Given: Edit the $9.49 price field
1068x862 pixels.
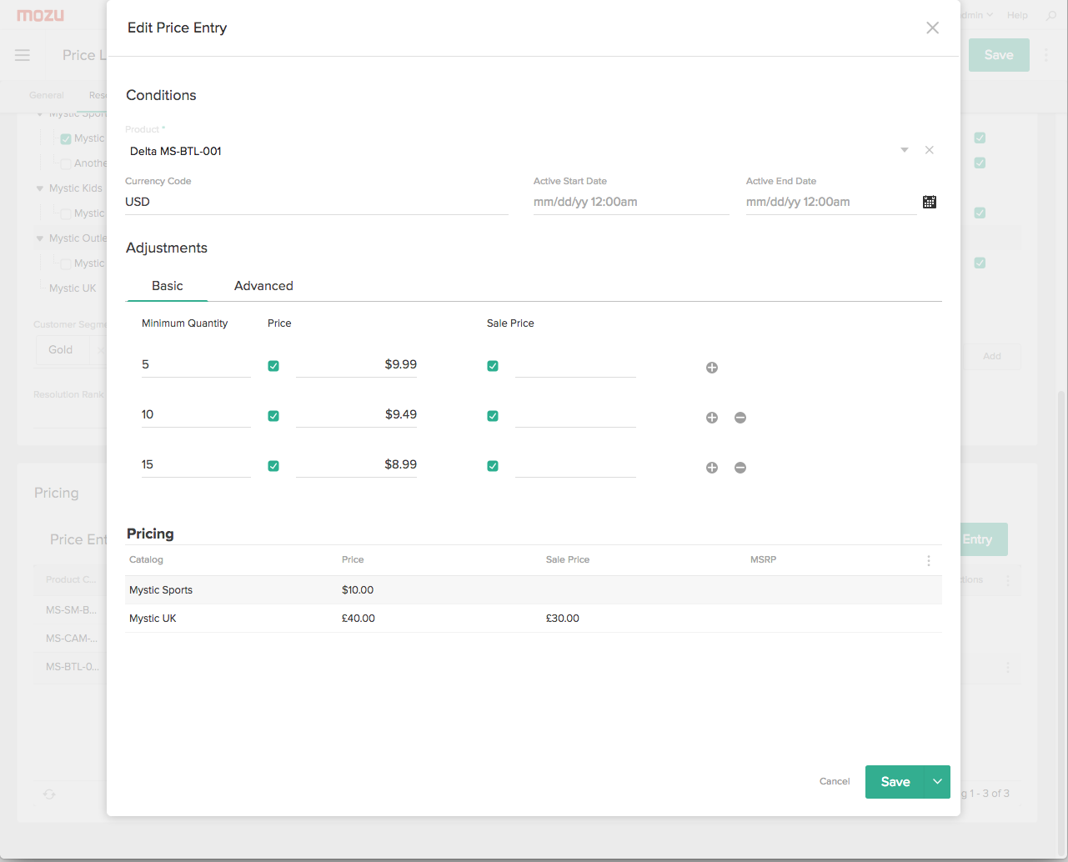Looking at the screenshot, I should pos(356,415).
